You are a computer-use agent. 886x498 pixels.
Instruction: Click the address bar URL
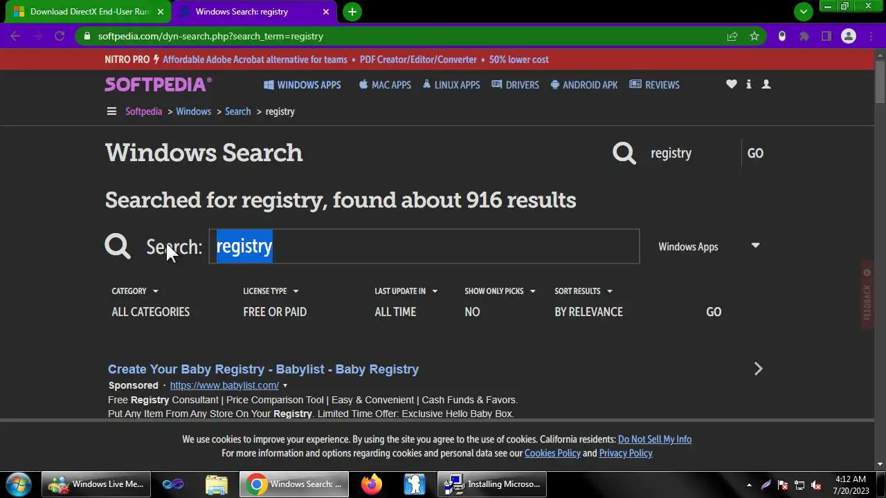click(x=210, y=36)
